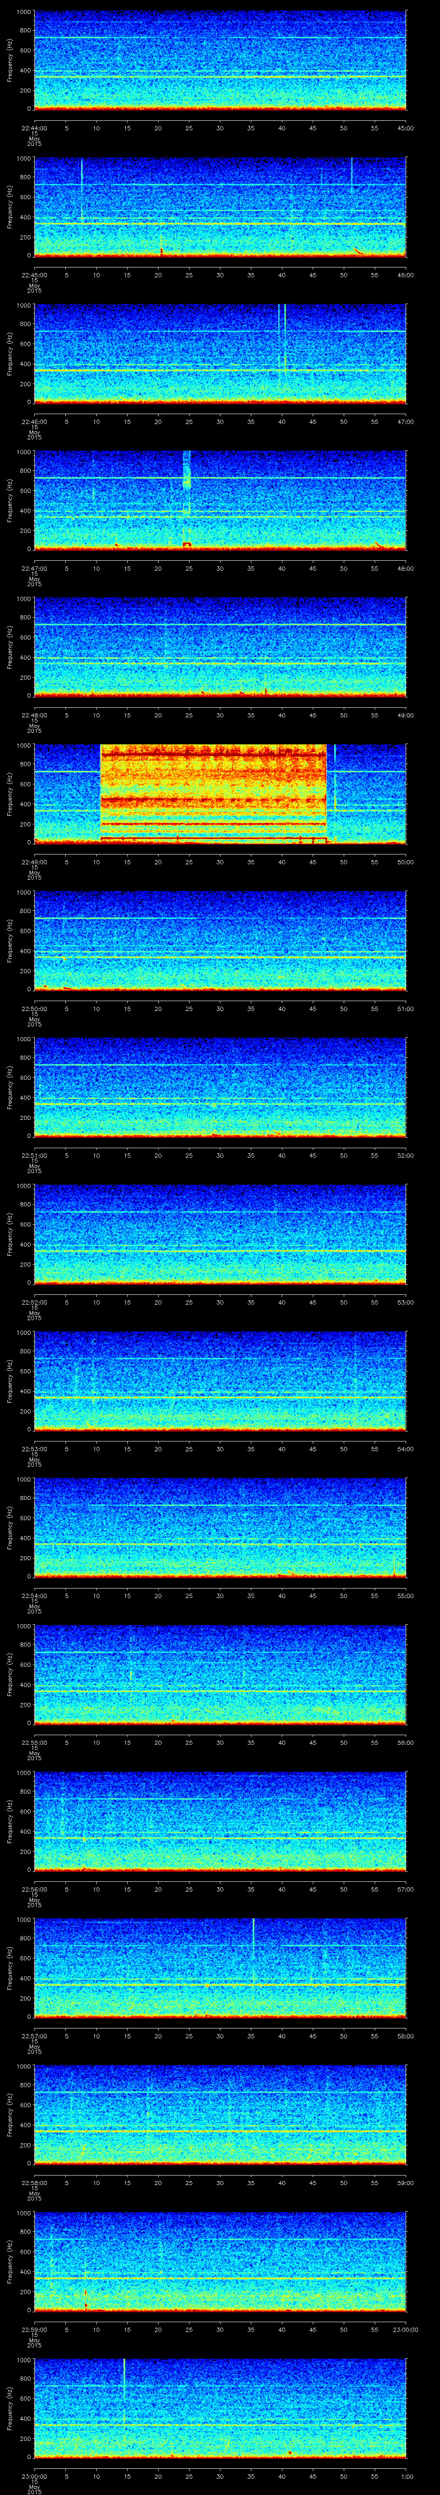Viewport: 440px width, 2495px height.
Task: Click the 45:00 end time label
Action: 406,128
